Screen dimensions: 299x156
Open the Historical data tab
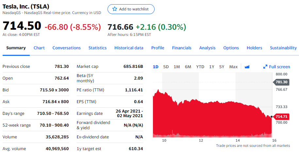click(129, 48)
